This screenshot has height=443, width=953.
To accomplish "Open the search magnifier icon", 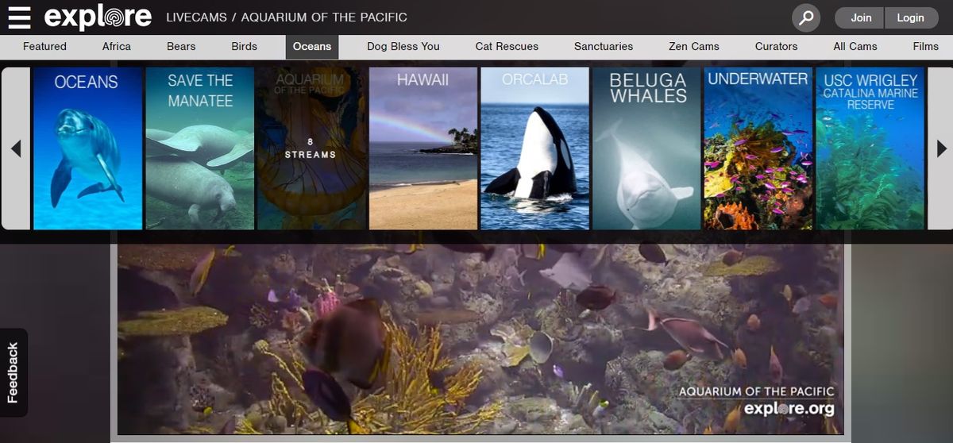I will click(x=806, y=17).
